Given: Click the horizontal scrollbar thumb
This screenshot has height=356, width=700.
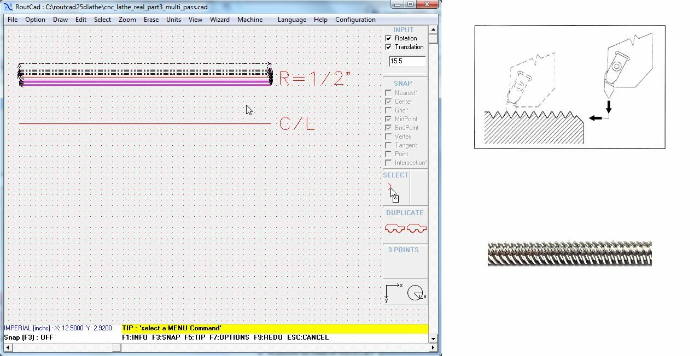Looking at the screenshot, I should click(116, 348).
